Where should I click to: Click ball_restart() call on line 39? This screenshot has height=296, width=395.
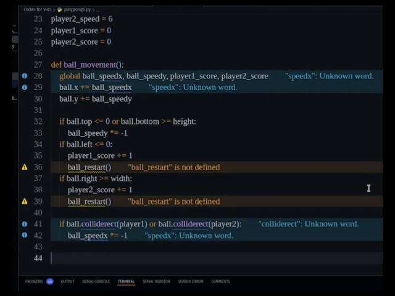[89, 202]
